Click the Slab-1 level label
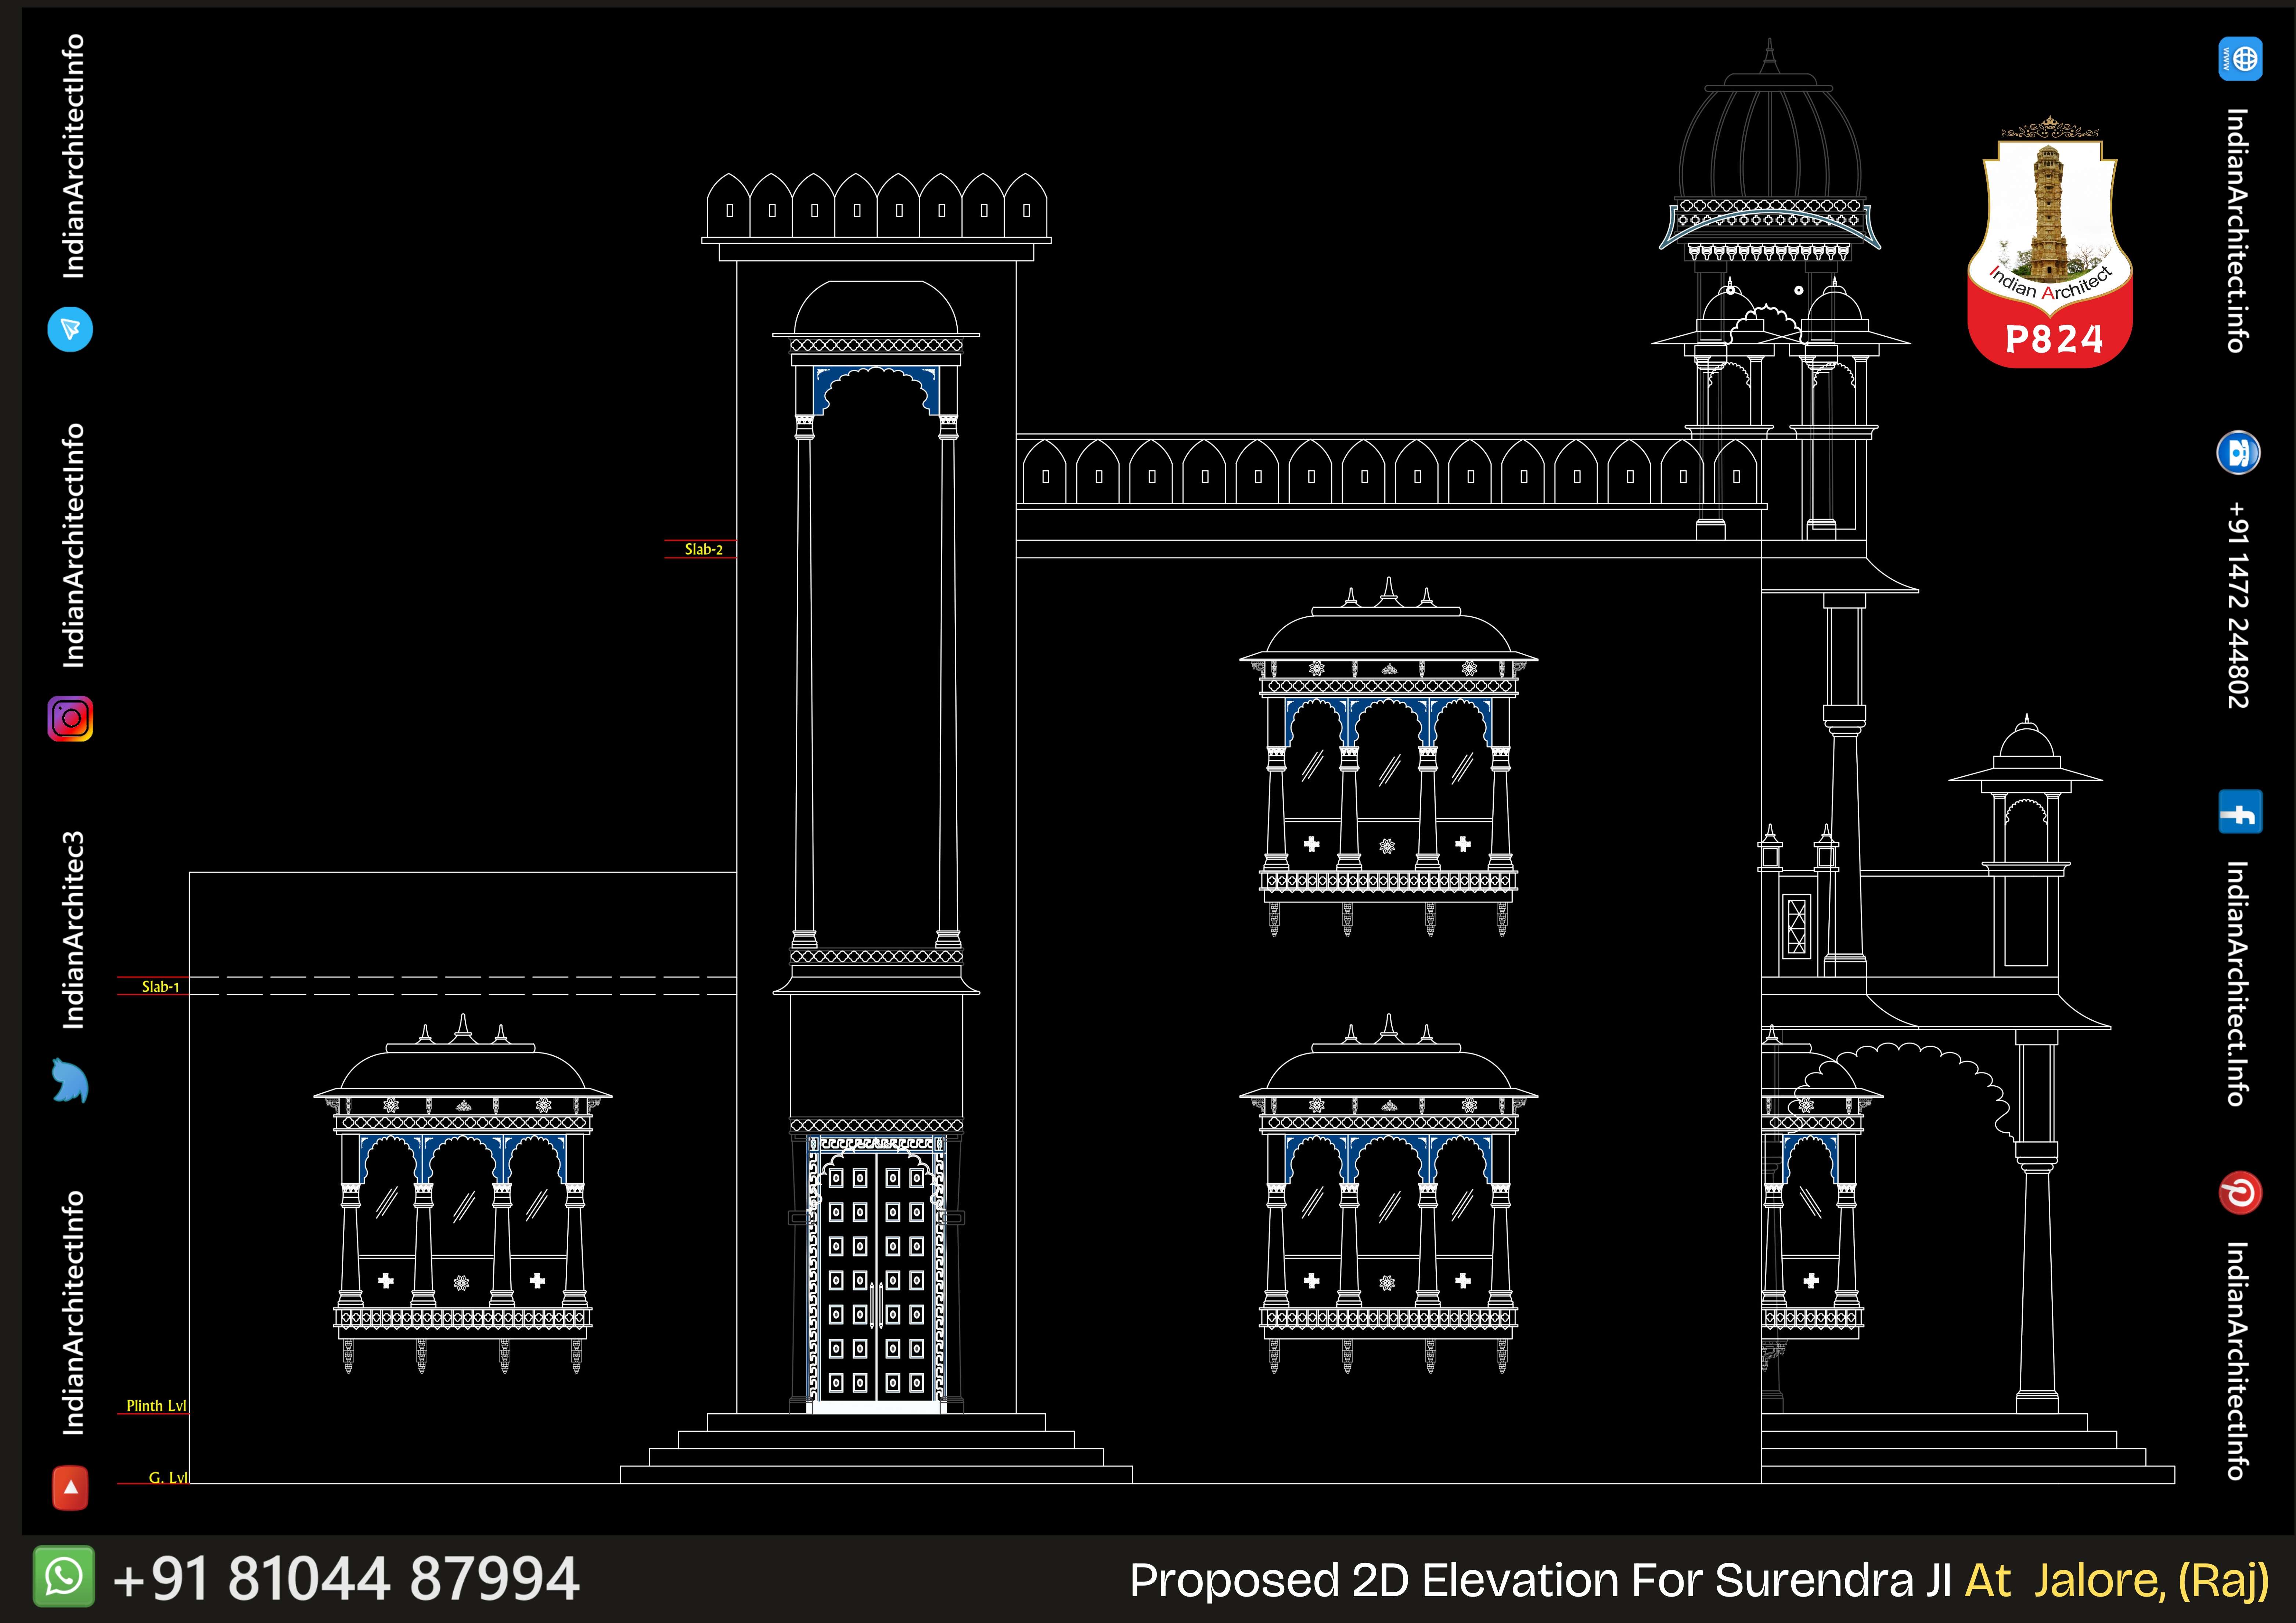This screenshot has height=1623, width=2296. click(x=160, y=987)
